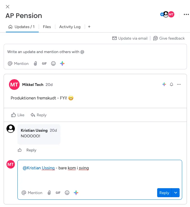Image resolution: width=190 pixels, height=207 pixels.
Task: Open the AP Pension item options menu
Action: (186, 15)
